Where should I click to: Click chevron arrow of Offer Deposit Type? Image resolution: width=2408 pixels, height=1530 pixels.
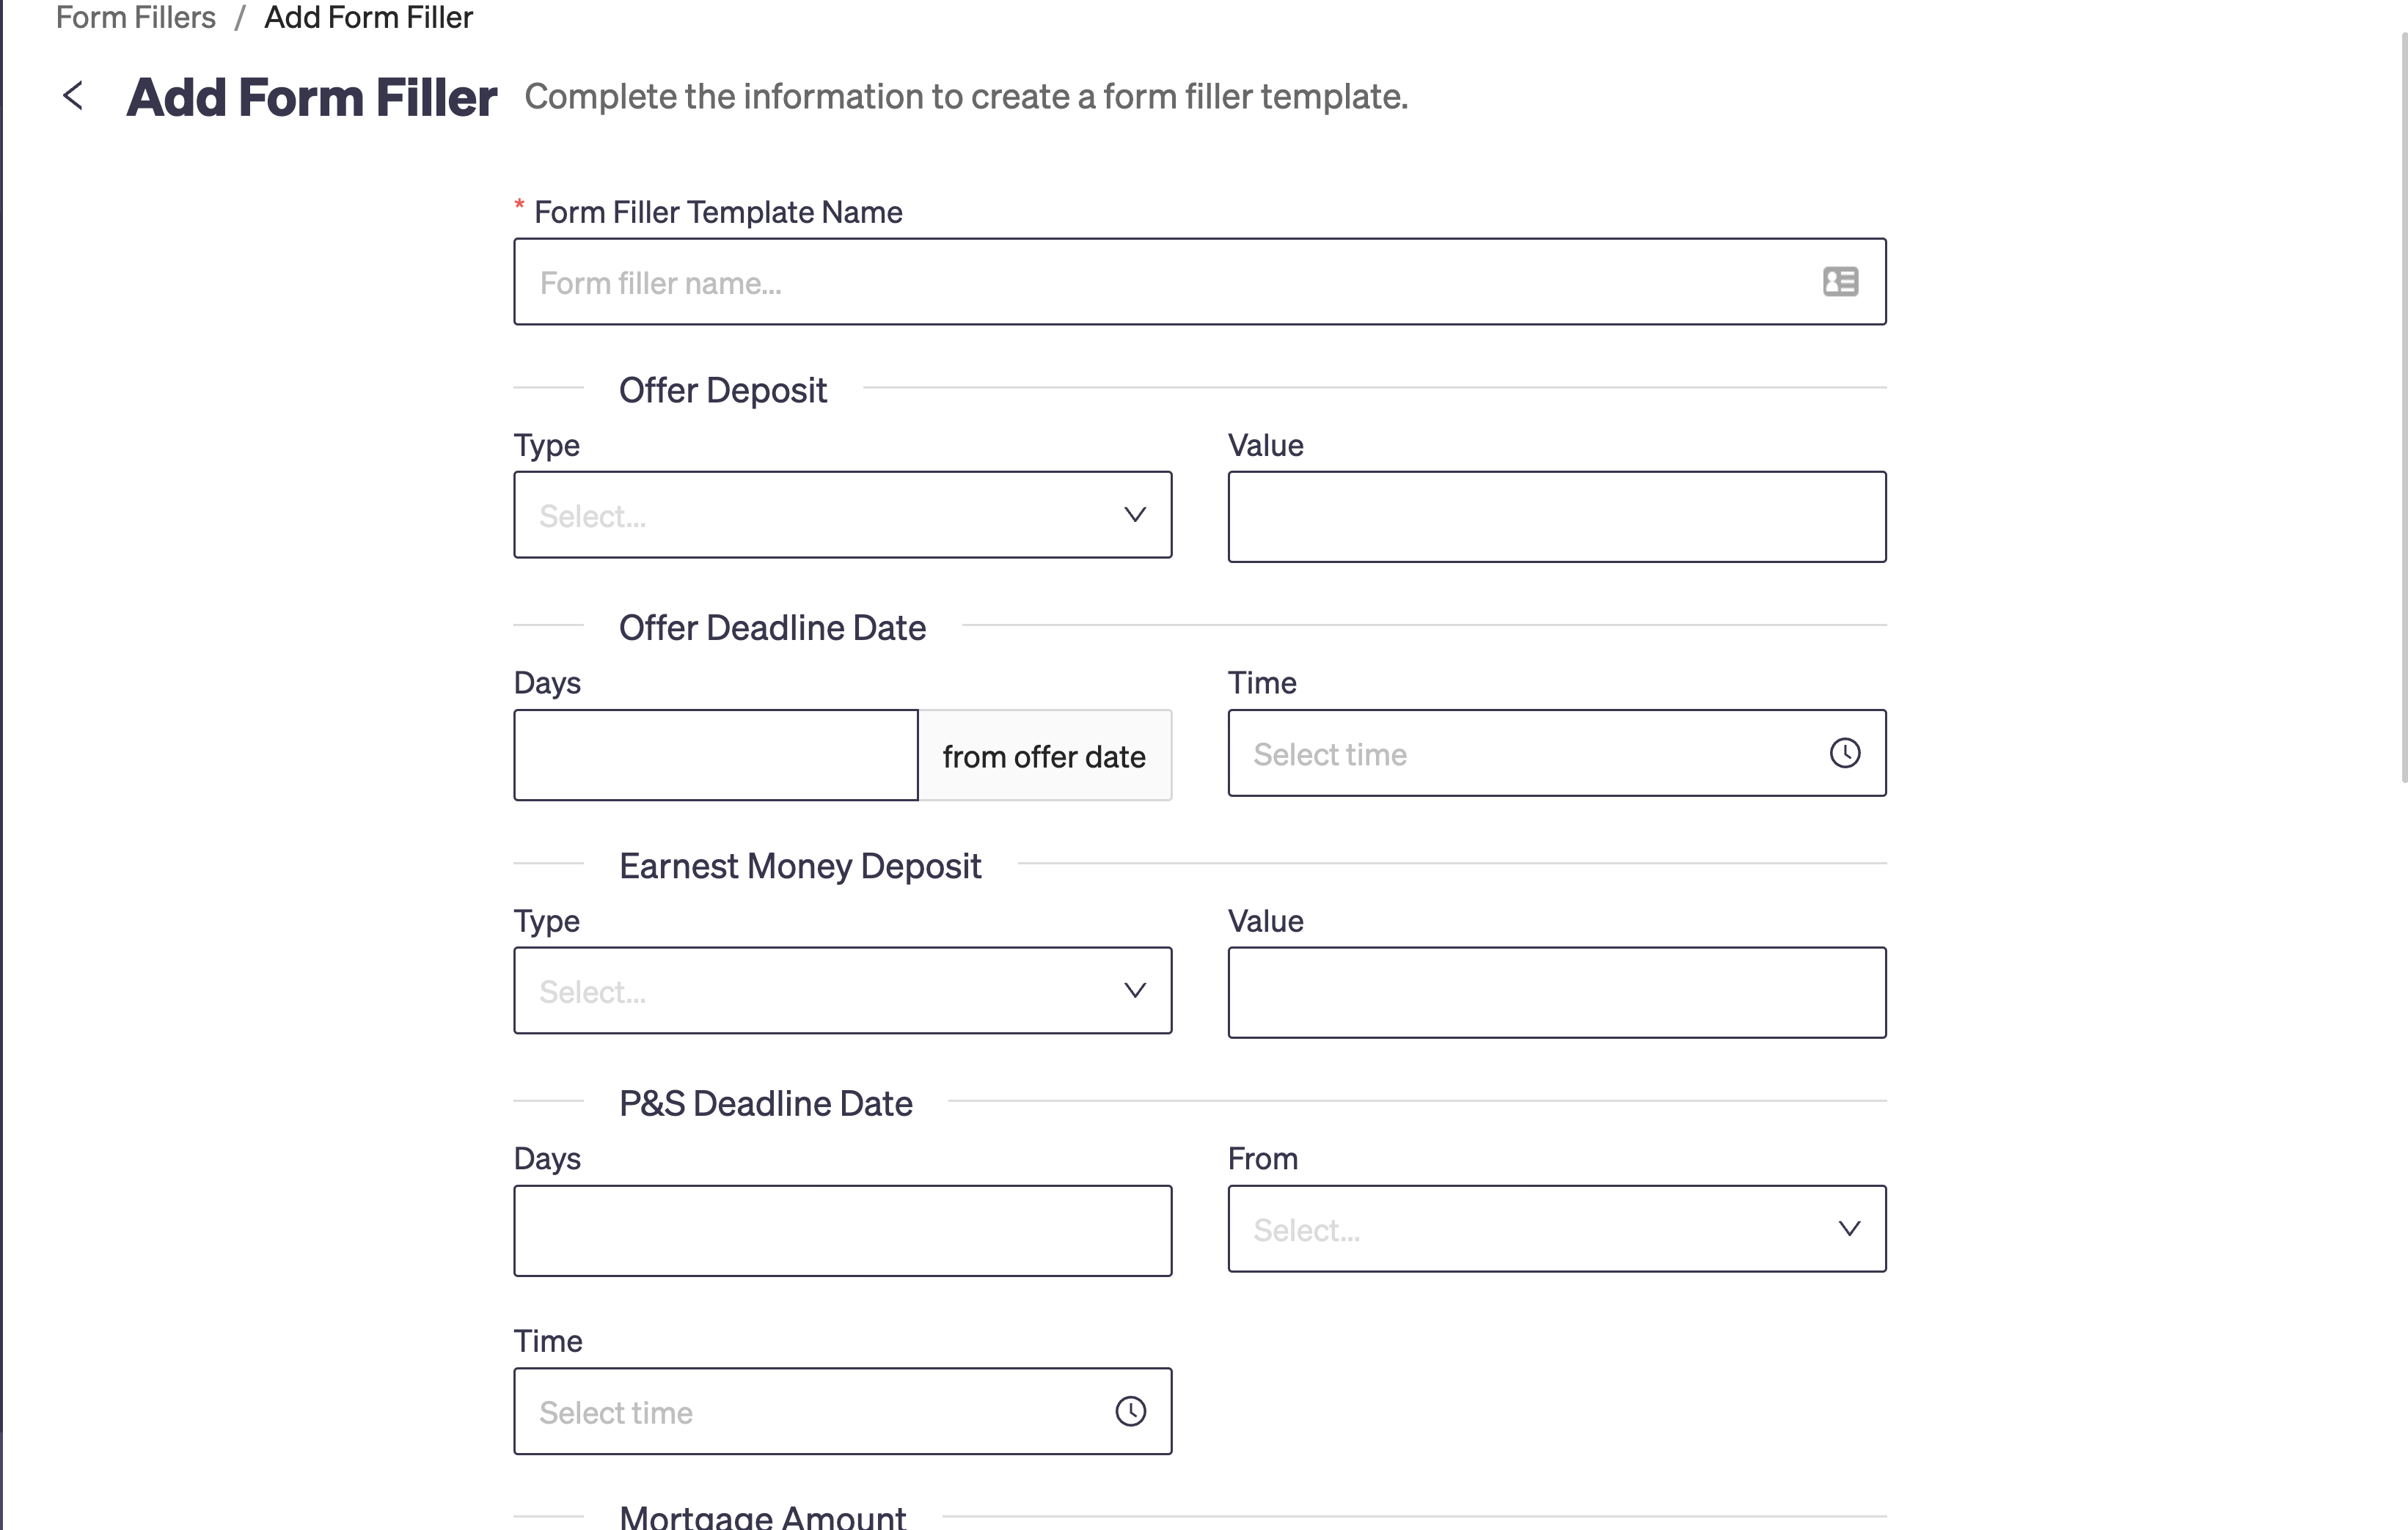tap(1134, 515)
